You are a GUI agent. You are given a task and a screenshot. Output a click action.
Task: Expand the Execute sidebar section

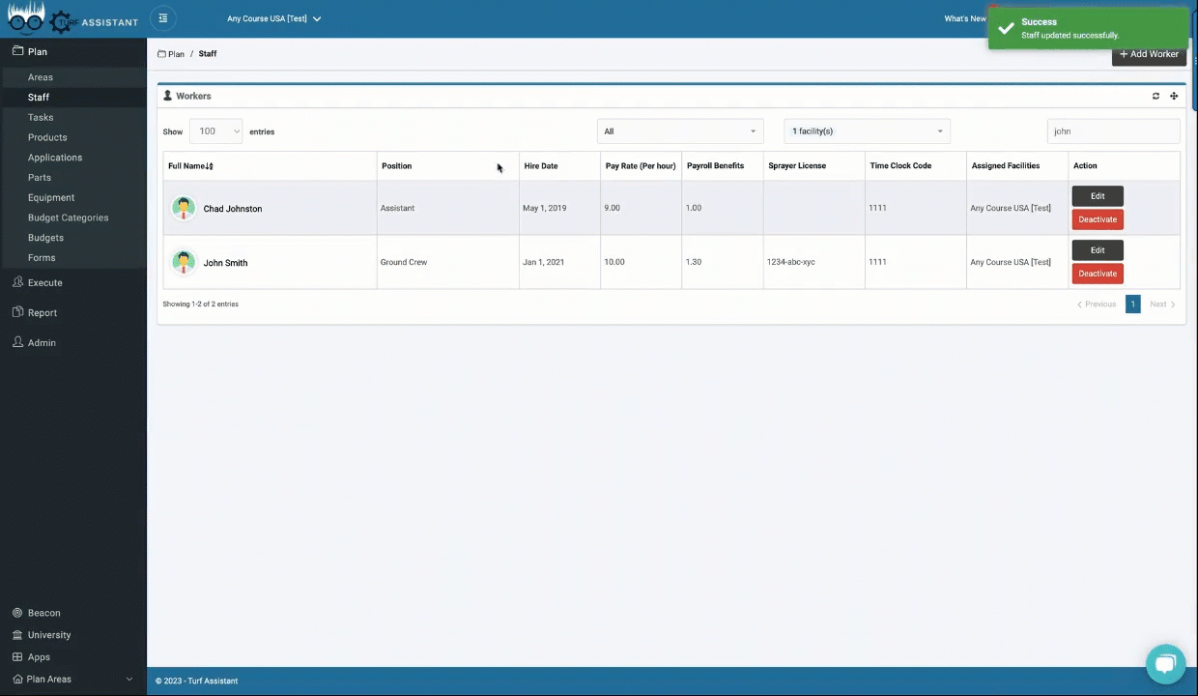click(x=44, y=282)
